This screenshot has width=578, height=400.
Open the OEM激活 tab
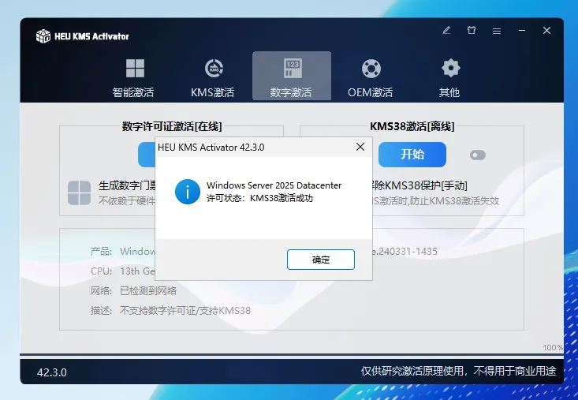(370, 77)
